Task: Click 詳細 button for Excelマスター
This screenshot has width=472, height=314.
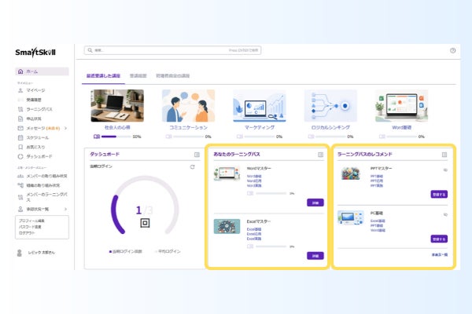Action: coord(315,256)
